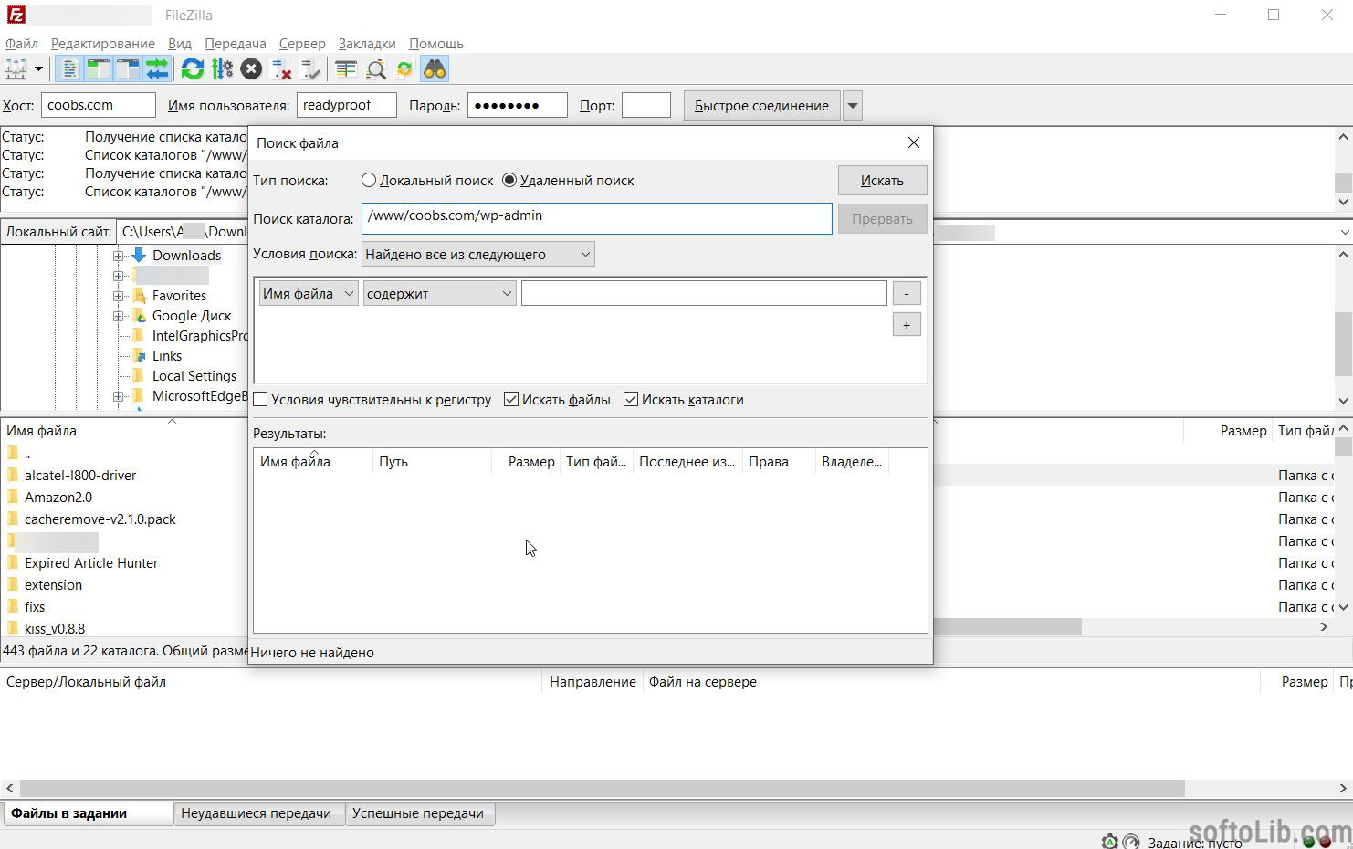Expand Downloads tree node
The image size is (1353, 849).
pos(118,256)
